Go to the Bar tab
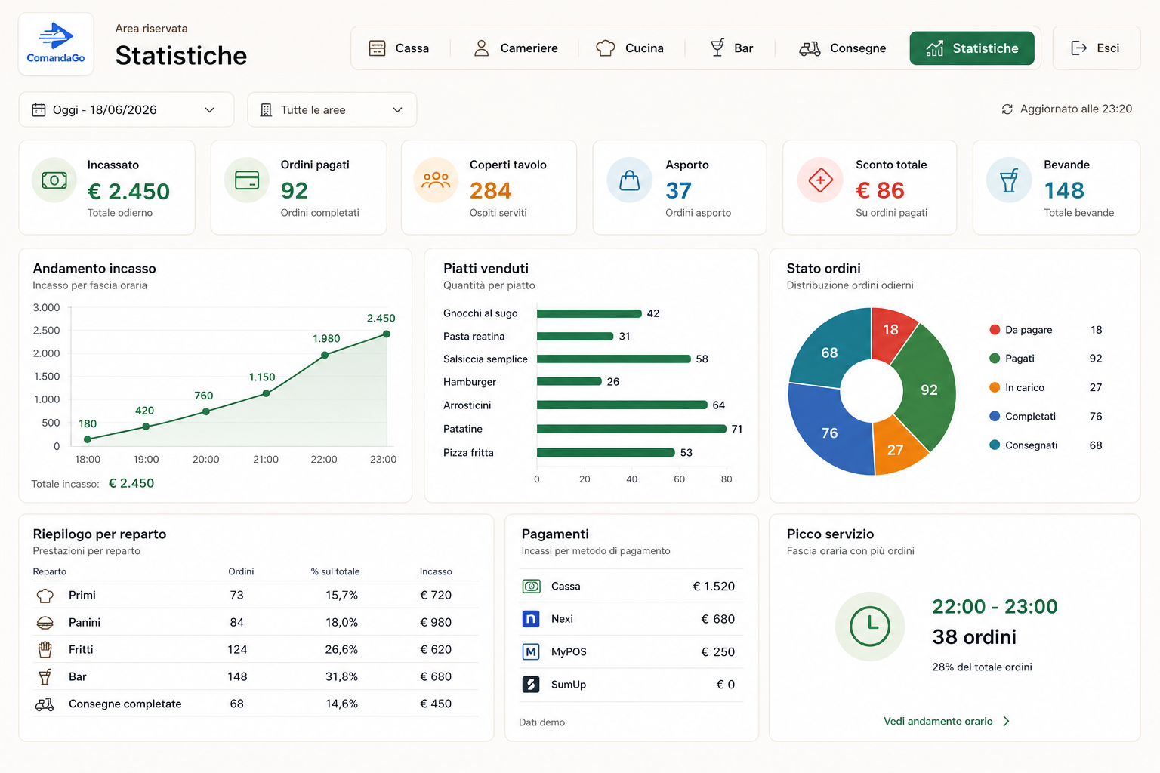Viewport: 1160px width, 773px height. [x=731, y=48]
